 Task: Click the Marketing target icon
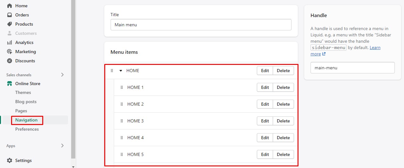10,52
